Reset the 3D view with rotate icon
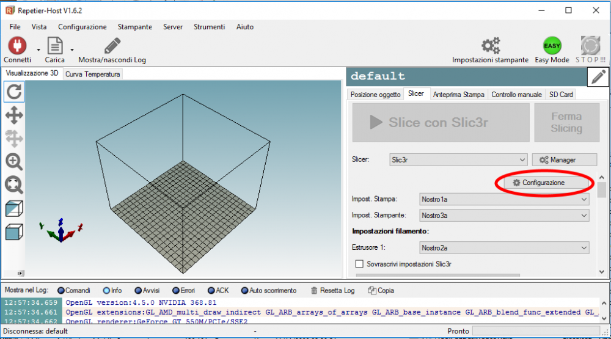Viewport: 611px width, 339px height. tap(14, 92)
